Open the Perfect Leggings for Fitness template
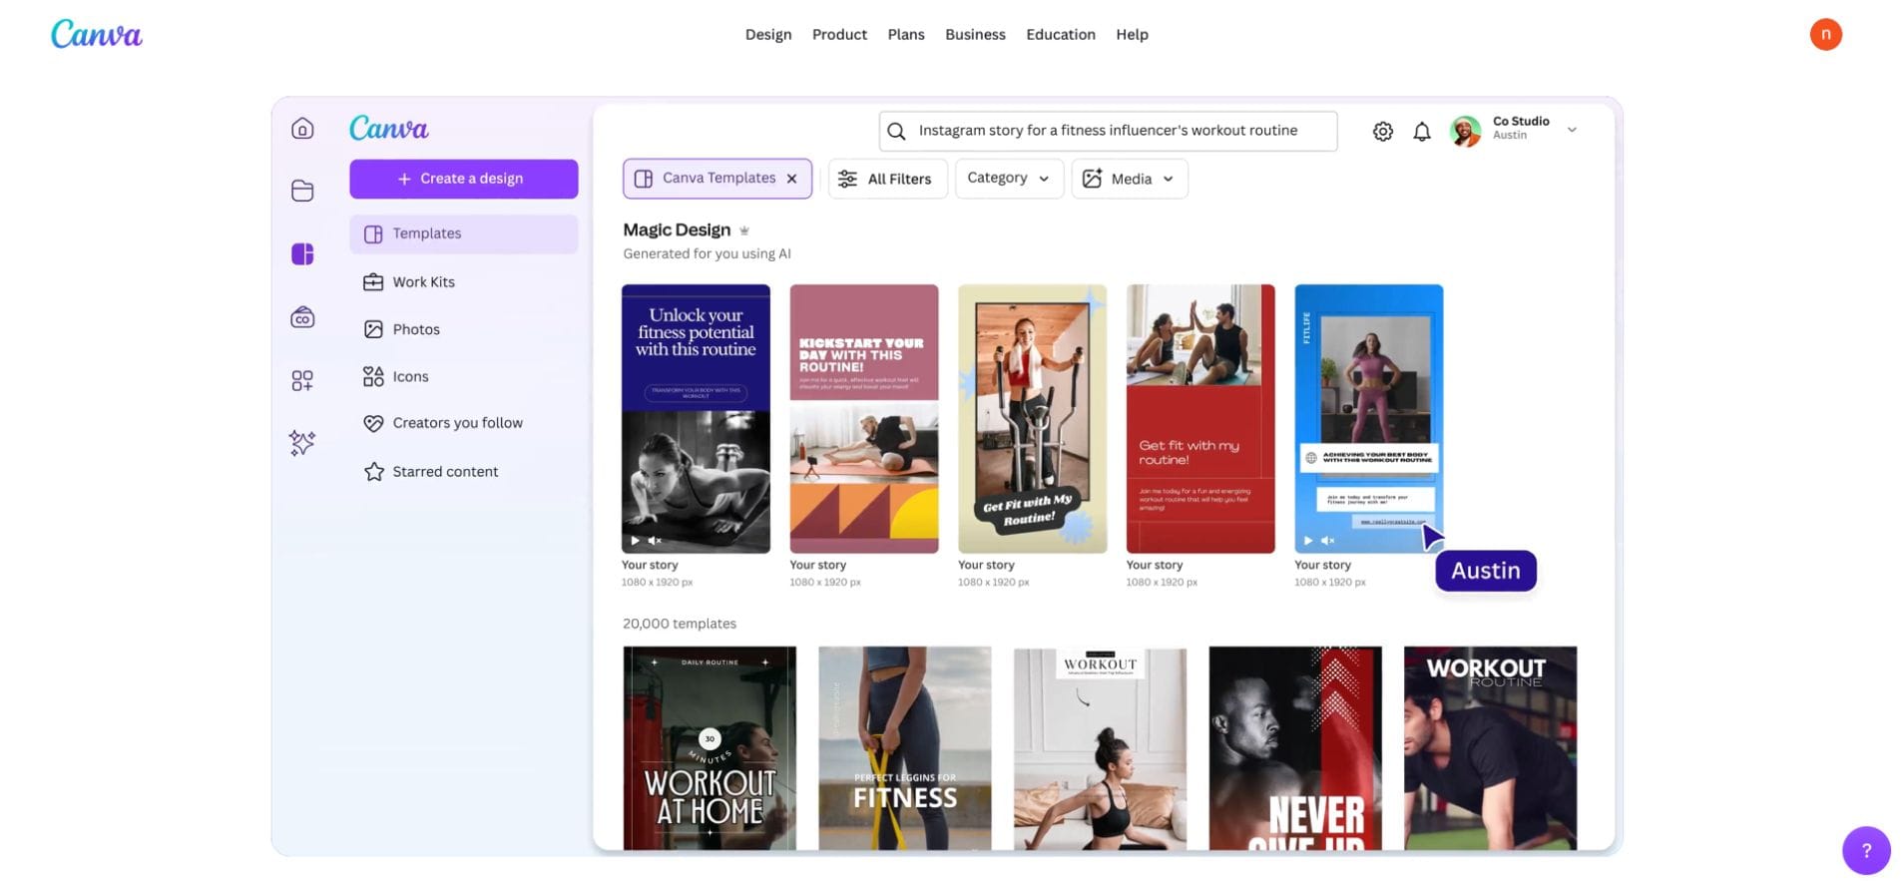This screenshot has width=1902, height=881. coord(904,747)
